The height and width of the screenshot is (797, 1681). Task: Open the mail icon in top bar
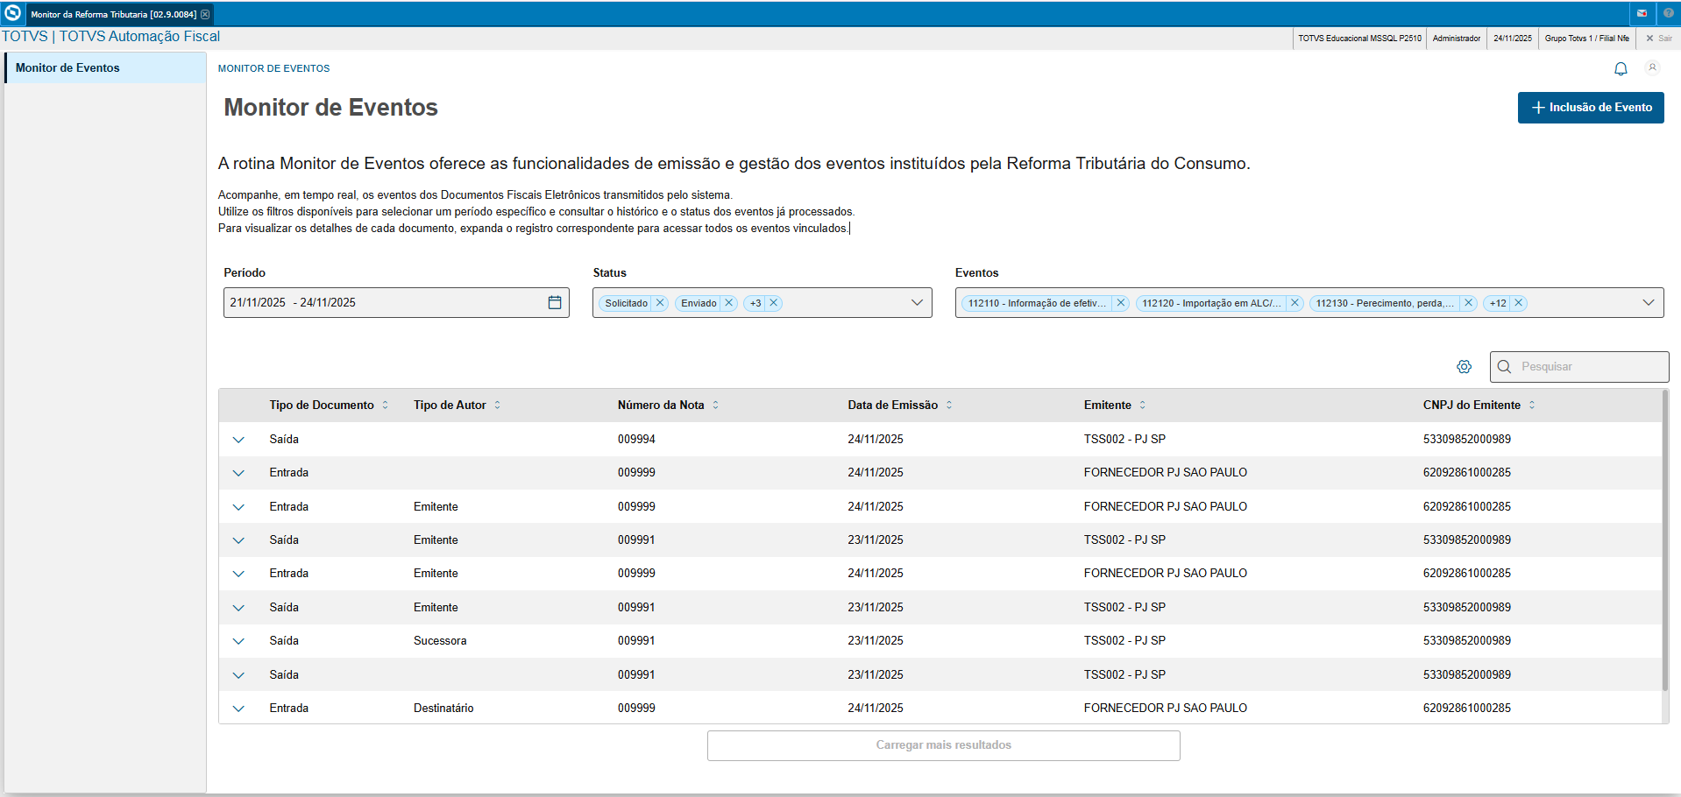(1642, 13)
